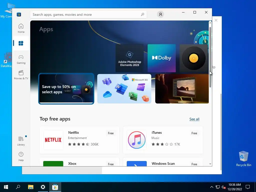
Task: Go to the Gaming section
Action: coord(21,59)
